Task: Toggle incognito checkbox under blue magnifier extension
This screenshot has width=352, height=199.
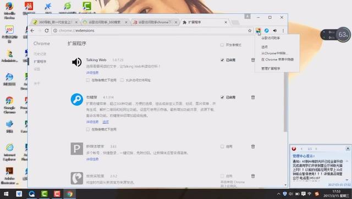Action: click(x=88, y=130)
